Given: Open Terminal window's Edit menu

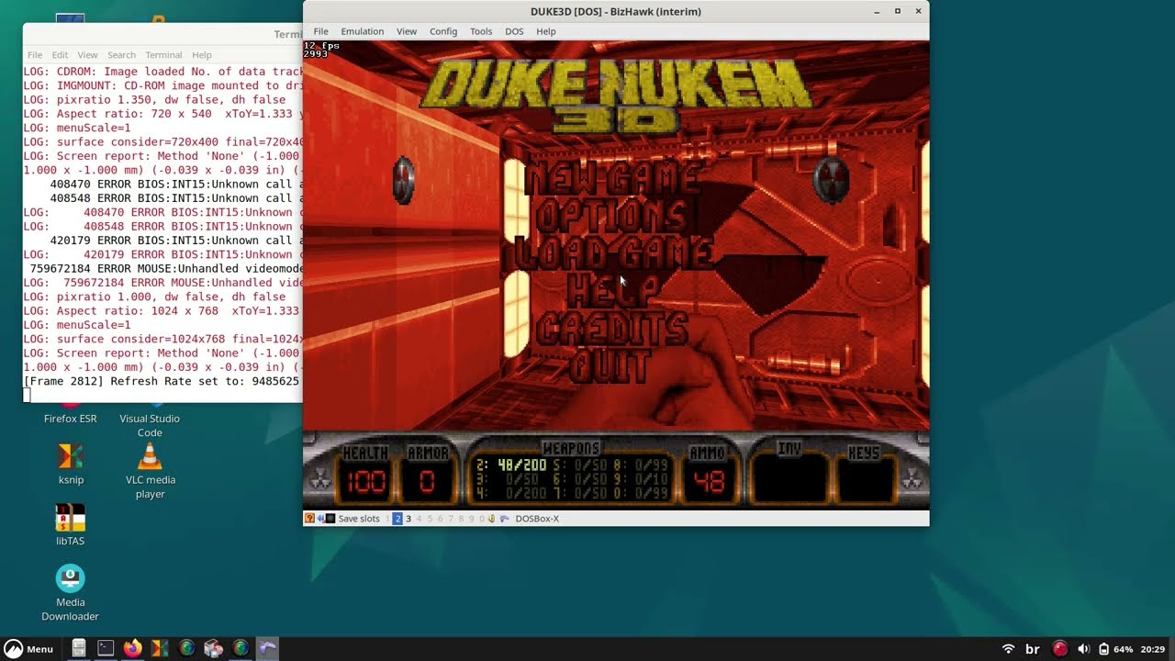Looking at the screenshot, I should pyautogui.click(x=60, y=55).
